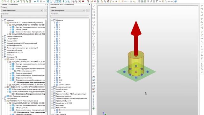
Task: Click the greyed number 4 icon
Action: coord(202,72)
